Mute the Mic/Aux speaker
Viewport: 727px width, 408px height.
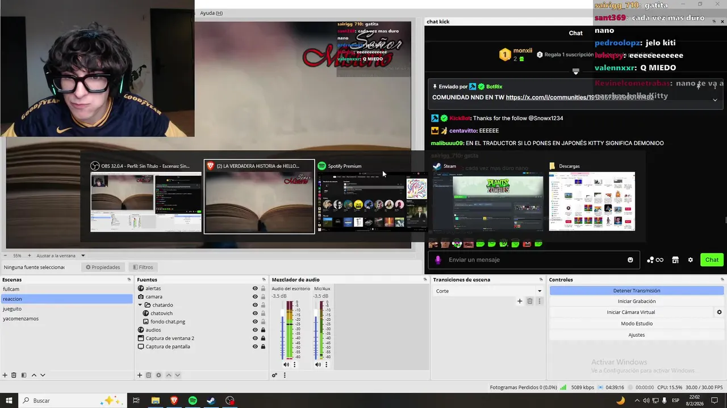[x=318, y=364]
